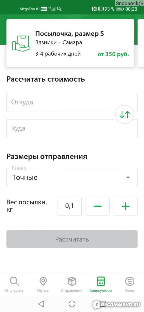Tap the swap origin and destination arrows icon
144x312 pixels.
pos(125,114)
